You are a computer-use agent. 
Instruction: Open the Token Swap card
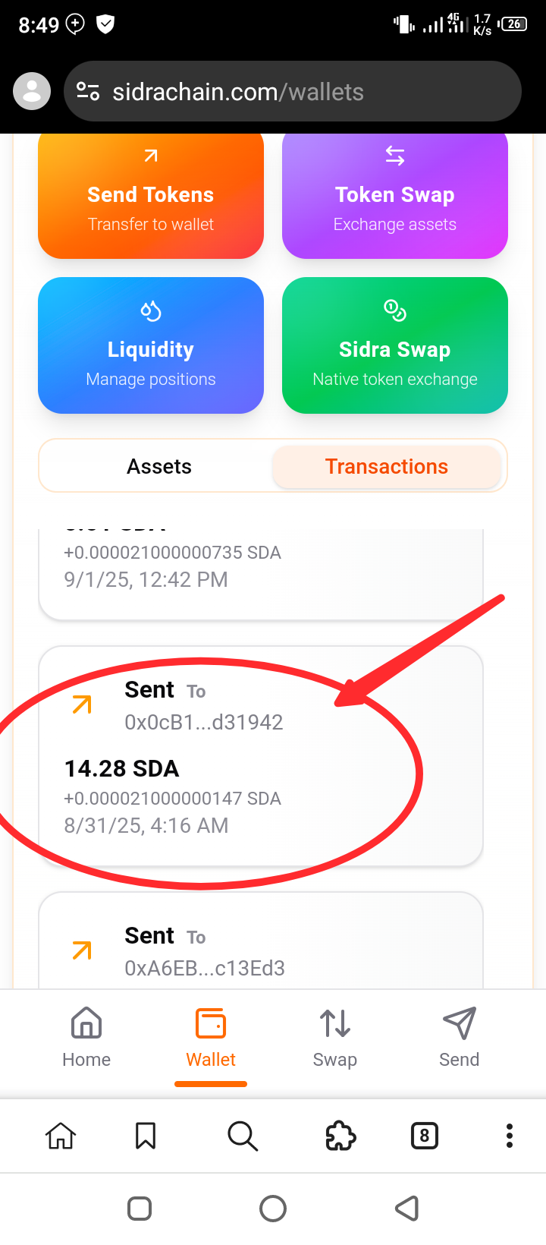coord(394,197)
